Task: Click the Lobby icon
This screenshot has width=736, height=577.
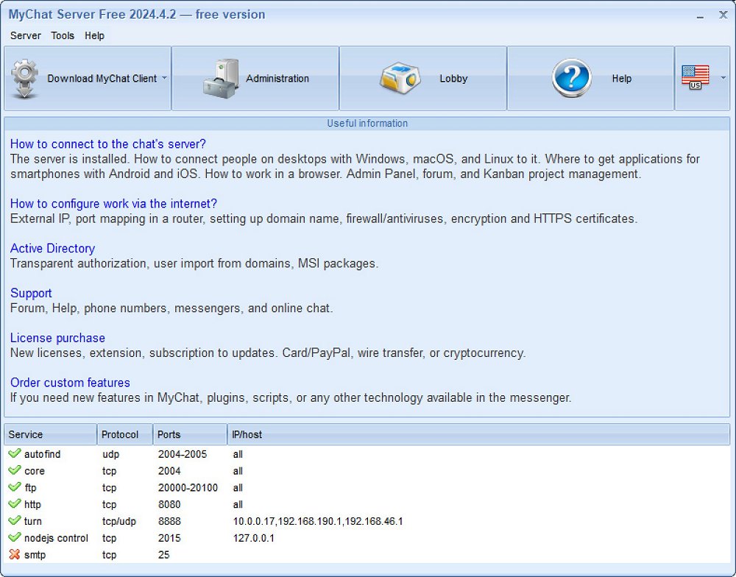Action: click(400, 79)
